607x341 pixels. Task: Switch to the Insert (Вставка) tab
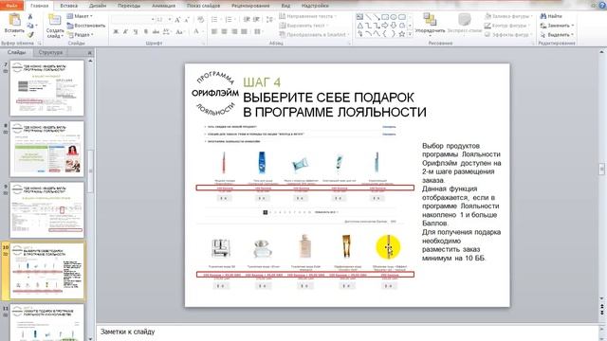pos(69,6)
